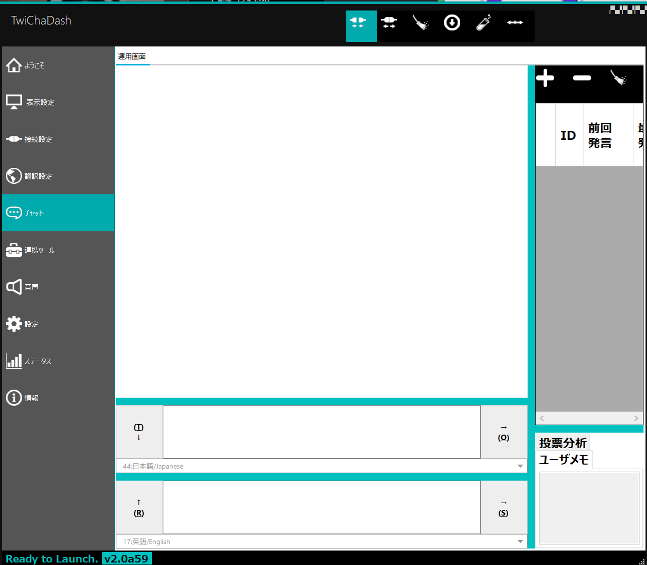The image size is (647, 565).
Task: Click the ID column header
Action: pyautogui.click(x=570, y=135)
